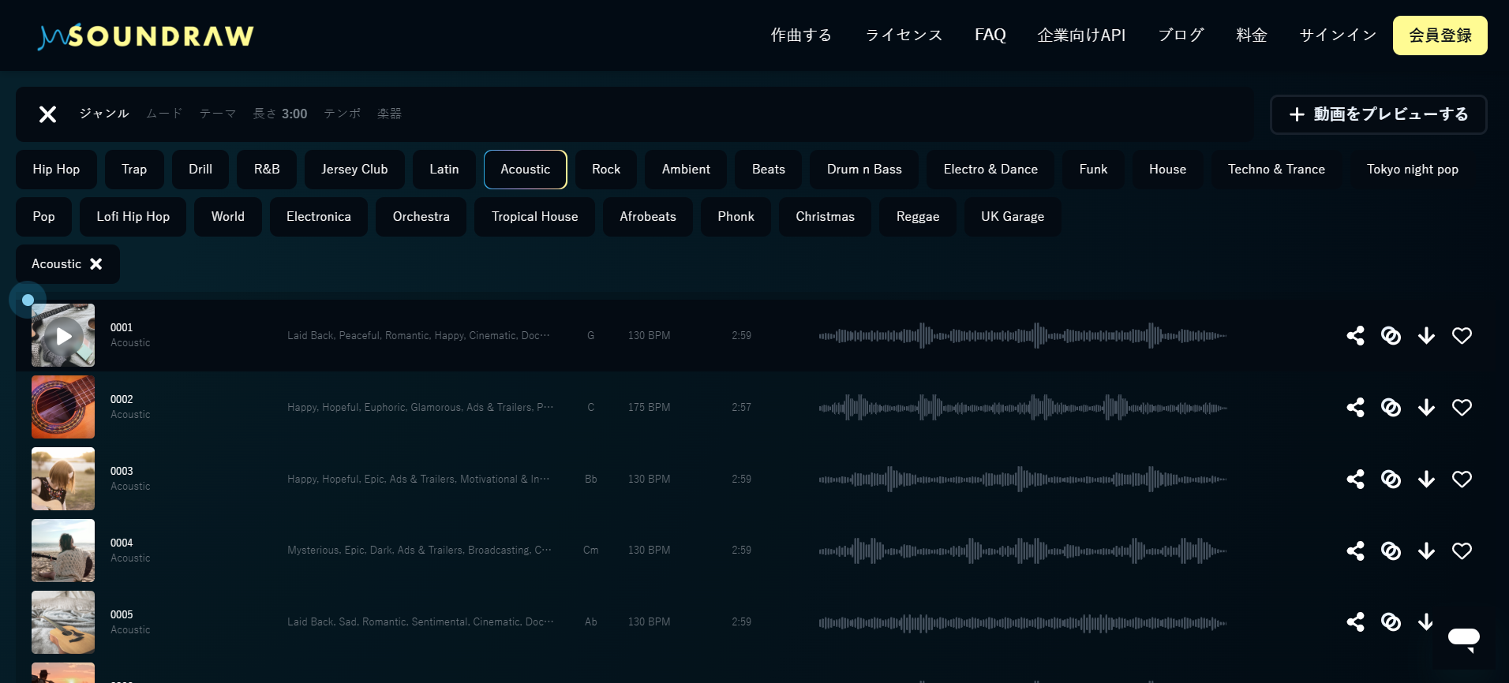This screenshot has height=683, width=1509.
Task: Favorite track 0004 with heart icon
Action: [x=1462, y=551]
